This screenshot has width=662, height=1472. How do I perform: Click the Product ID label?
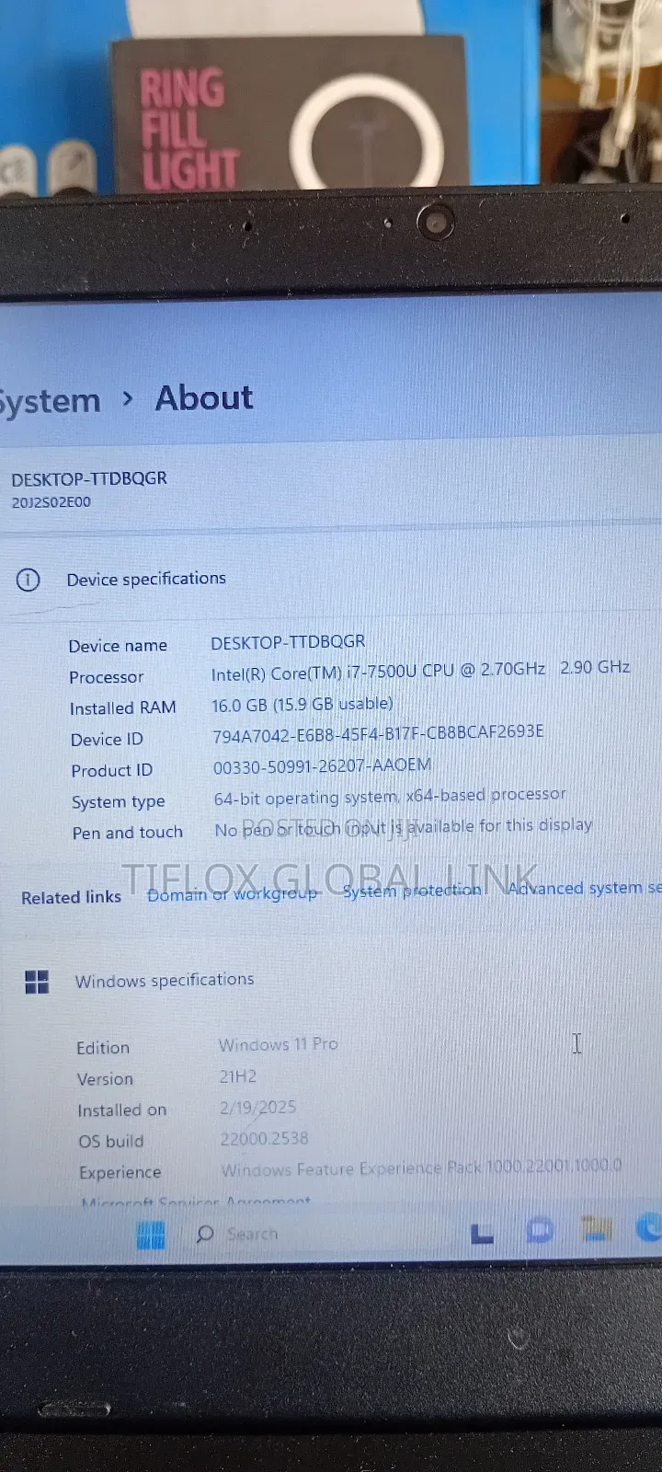[x=112, y=771]
